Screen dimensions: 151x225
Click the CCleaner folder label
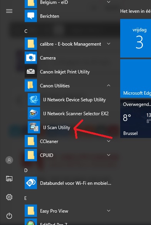click(49, 141)
